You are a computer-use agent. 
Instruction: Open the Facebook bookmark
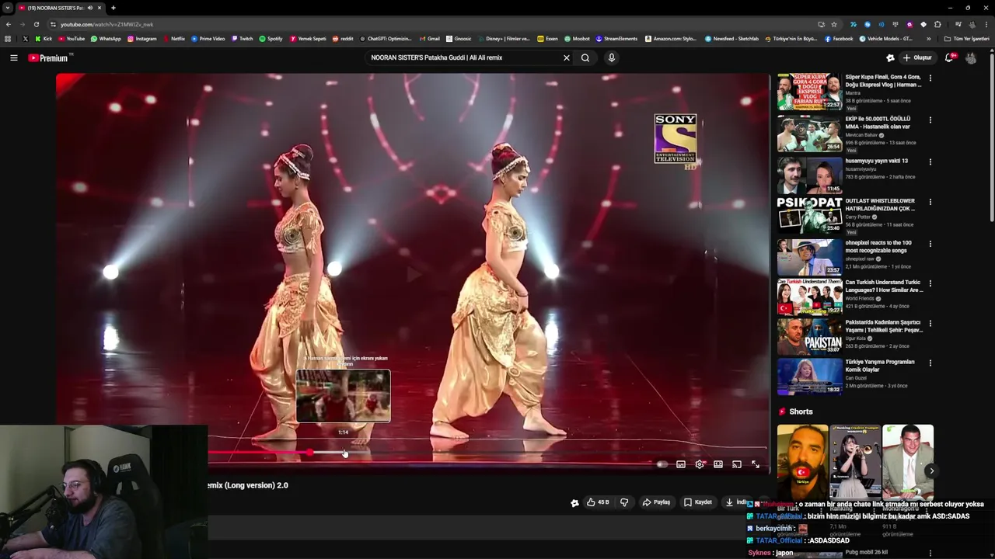pyautogui.click(x=839, y=38)
